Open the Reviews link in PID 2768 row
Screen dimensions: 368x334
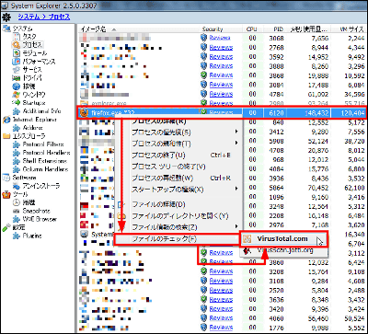pyautogui.click(x=221, y=48)
